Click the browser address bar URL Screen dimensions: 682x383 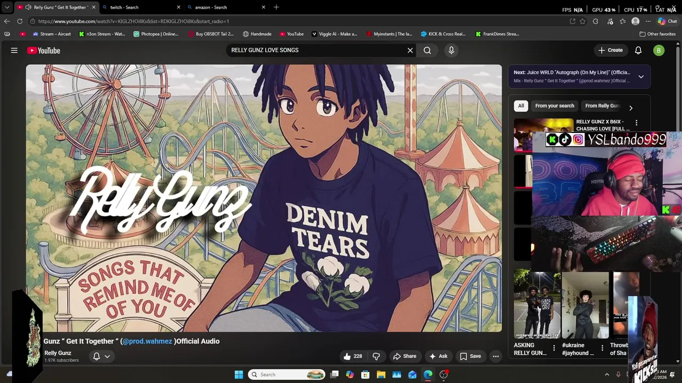(x=133, y=21)
